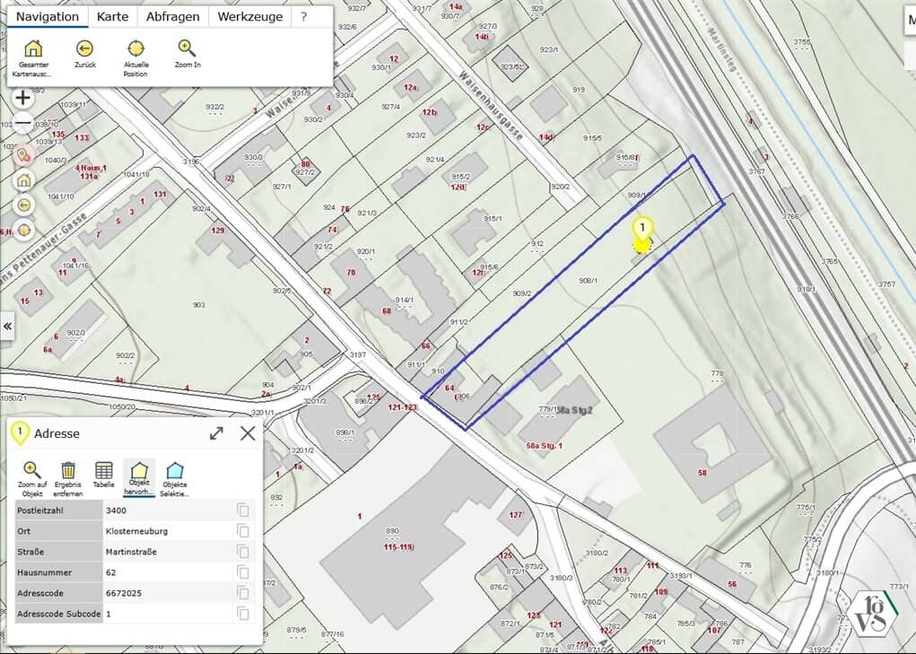Expand the collapsed left side panel
The image size is (916, 654).
8,326
